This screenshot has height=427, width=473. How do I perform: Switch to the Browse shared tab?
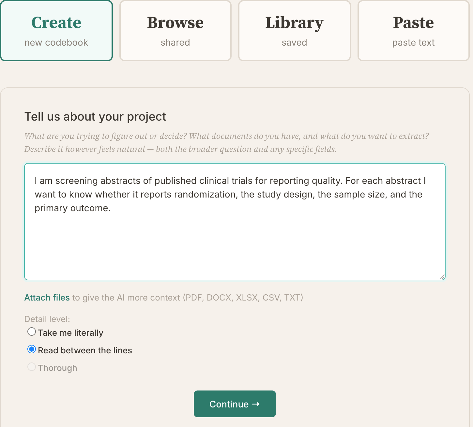(175, 31)
